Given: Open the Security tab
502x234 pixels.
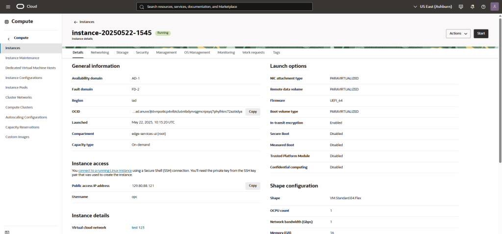Looking at the screenshot, I should (x=142, y=52).
